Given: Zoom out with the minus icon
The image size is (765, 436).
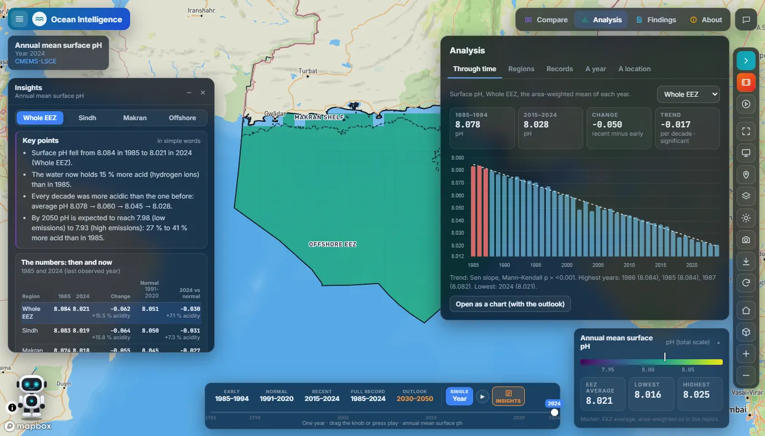Looking at the screenshot, I should tap(746, 375).
